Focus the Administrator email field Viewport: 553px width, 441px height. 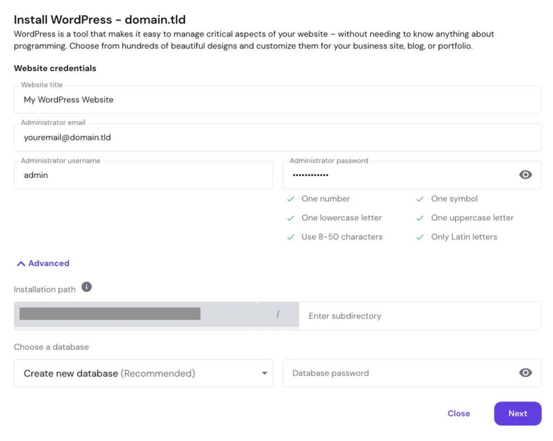(278, 137)
